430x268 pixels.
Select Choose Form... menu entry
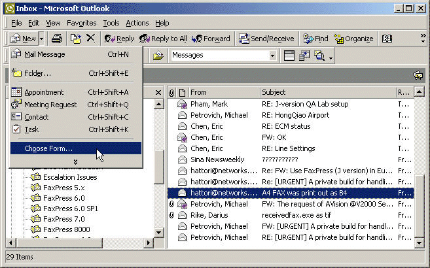pyautogui.click(x=48, y=148)
